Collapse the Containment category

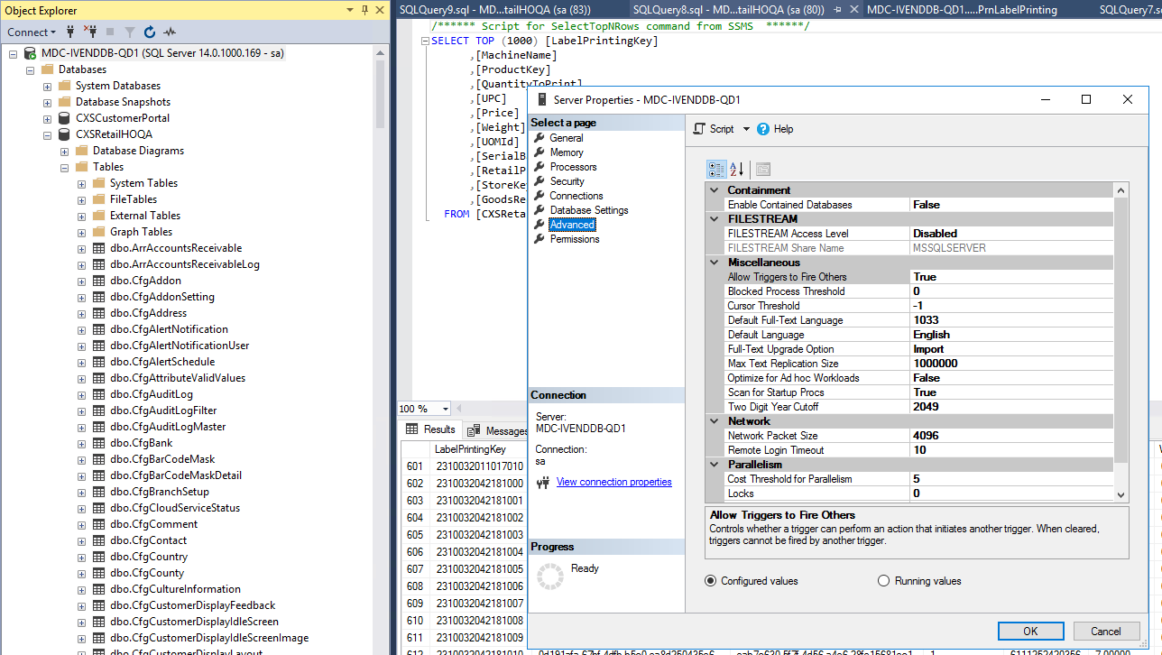pos(714,190)
